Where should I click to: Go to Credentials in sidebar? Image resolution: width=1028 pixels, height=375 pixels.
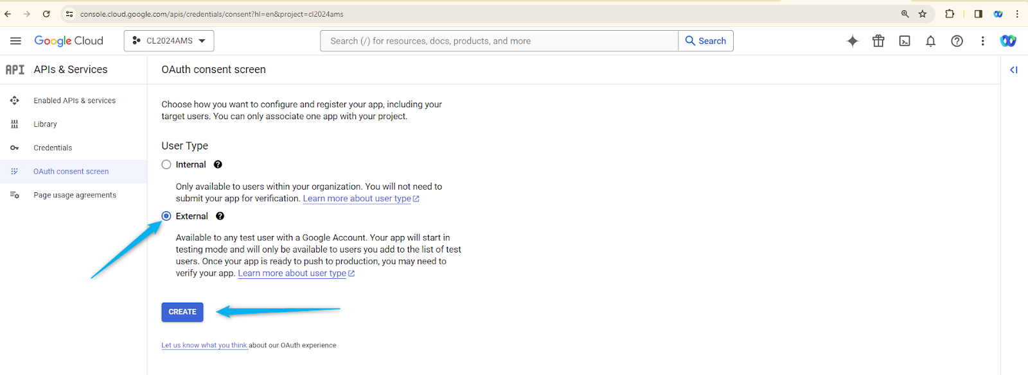(53, 148)
